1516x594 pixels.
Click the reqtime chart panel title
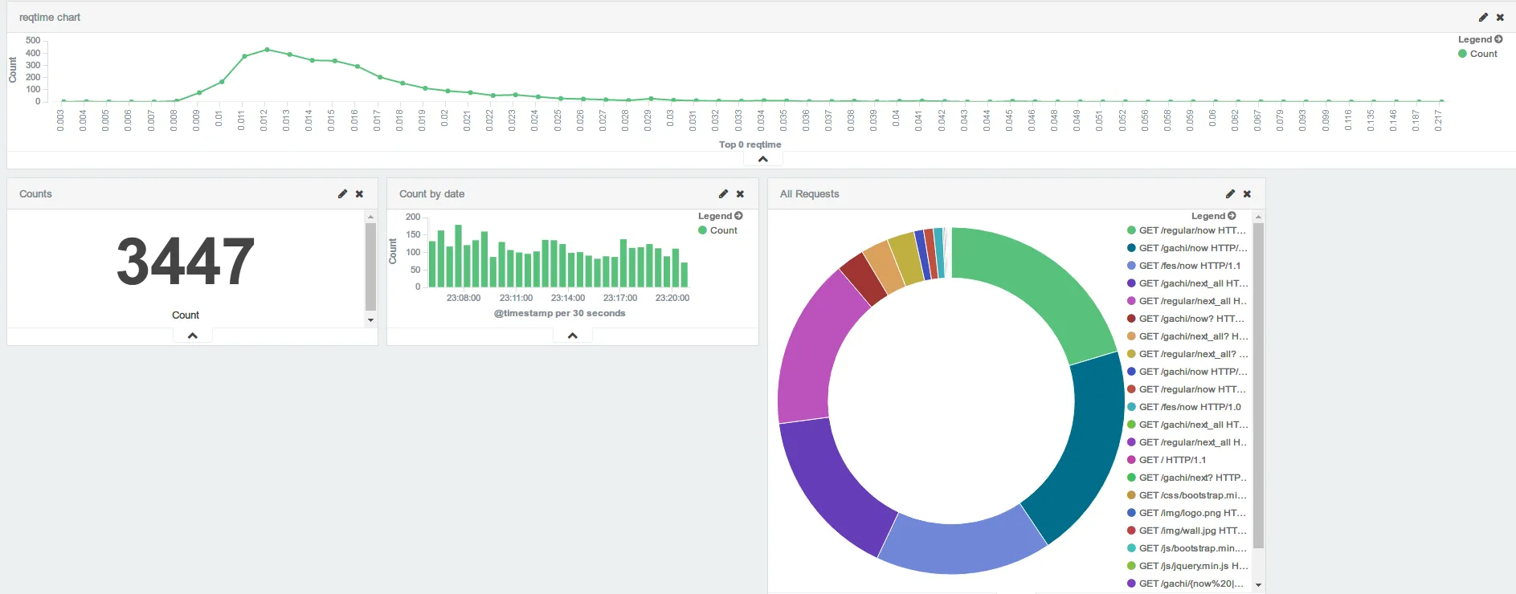(x=50, y=17)
